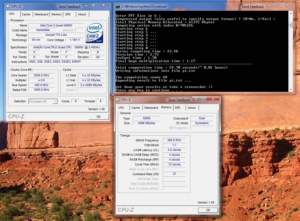Minimize the processor CPU-Z window
Viewport: 300px width, 221px height.
click(86, 5)
